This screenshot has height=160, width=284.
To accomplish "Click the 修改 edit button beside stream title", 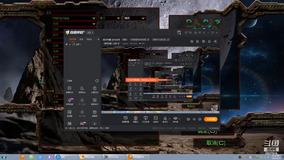I will pyautogui.click(x=125, y=39).
